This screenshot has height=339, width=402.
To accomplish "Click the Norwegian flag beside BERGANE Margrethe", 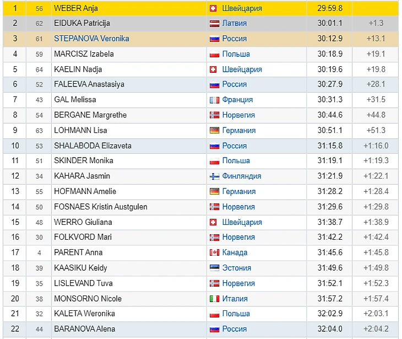I will click(x=215, y=115).
